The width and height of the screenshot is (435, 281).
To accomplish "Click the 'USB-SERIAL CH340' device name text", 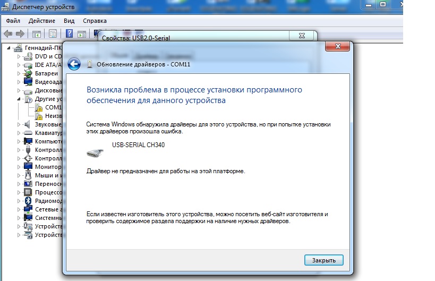I will [x=138, y=145].
